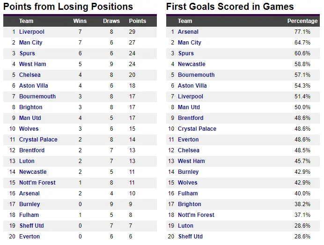This screenshot has width=324, height=245.
Task: Select Burnley in the Losing Positions table
Action: pyautogui.click(x=29, y=204)
